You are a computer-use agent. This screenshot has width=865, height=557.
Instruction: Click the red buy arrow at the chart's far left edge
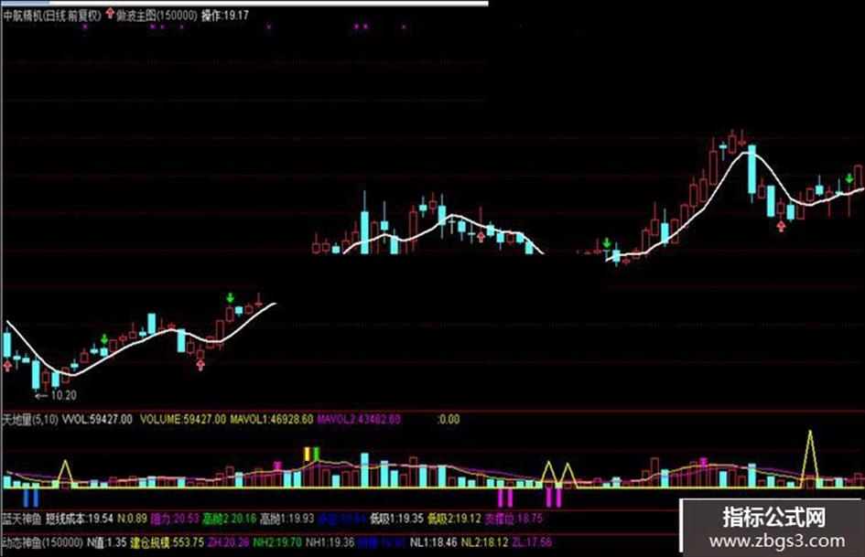[7, 365]
